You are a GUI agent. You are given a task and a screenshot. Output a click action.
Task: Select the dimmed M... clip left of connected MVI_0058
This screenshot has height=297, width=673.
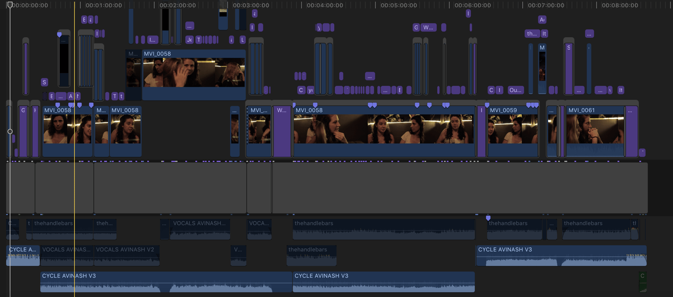(x=134, y=74)
